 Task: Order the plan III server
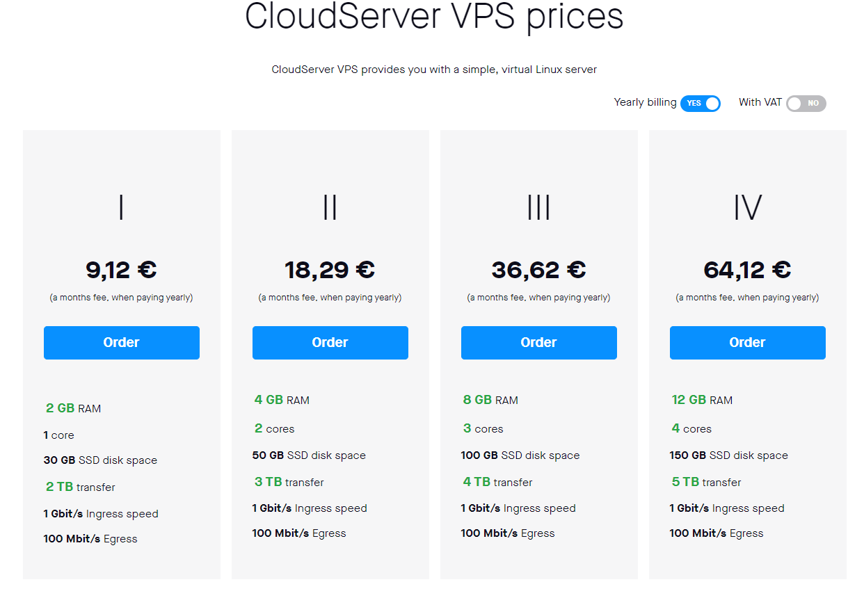tap(539, 343)
